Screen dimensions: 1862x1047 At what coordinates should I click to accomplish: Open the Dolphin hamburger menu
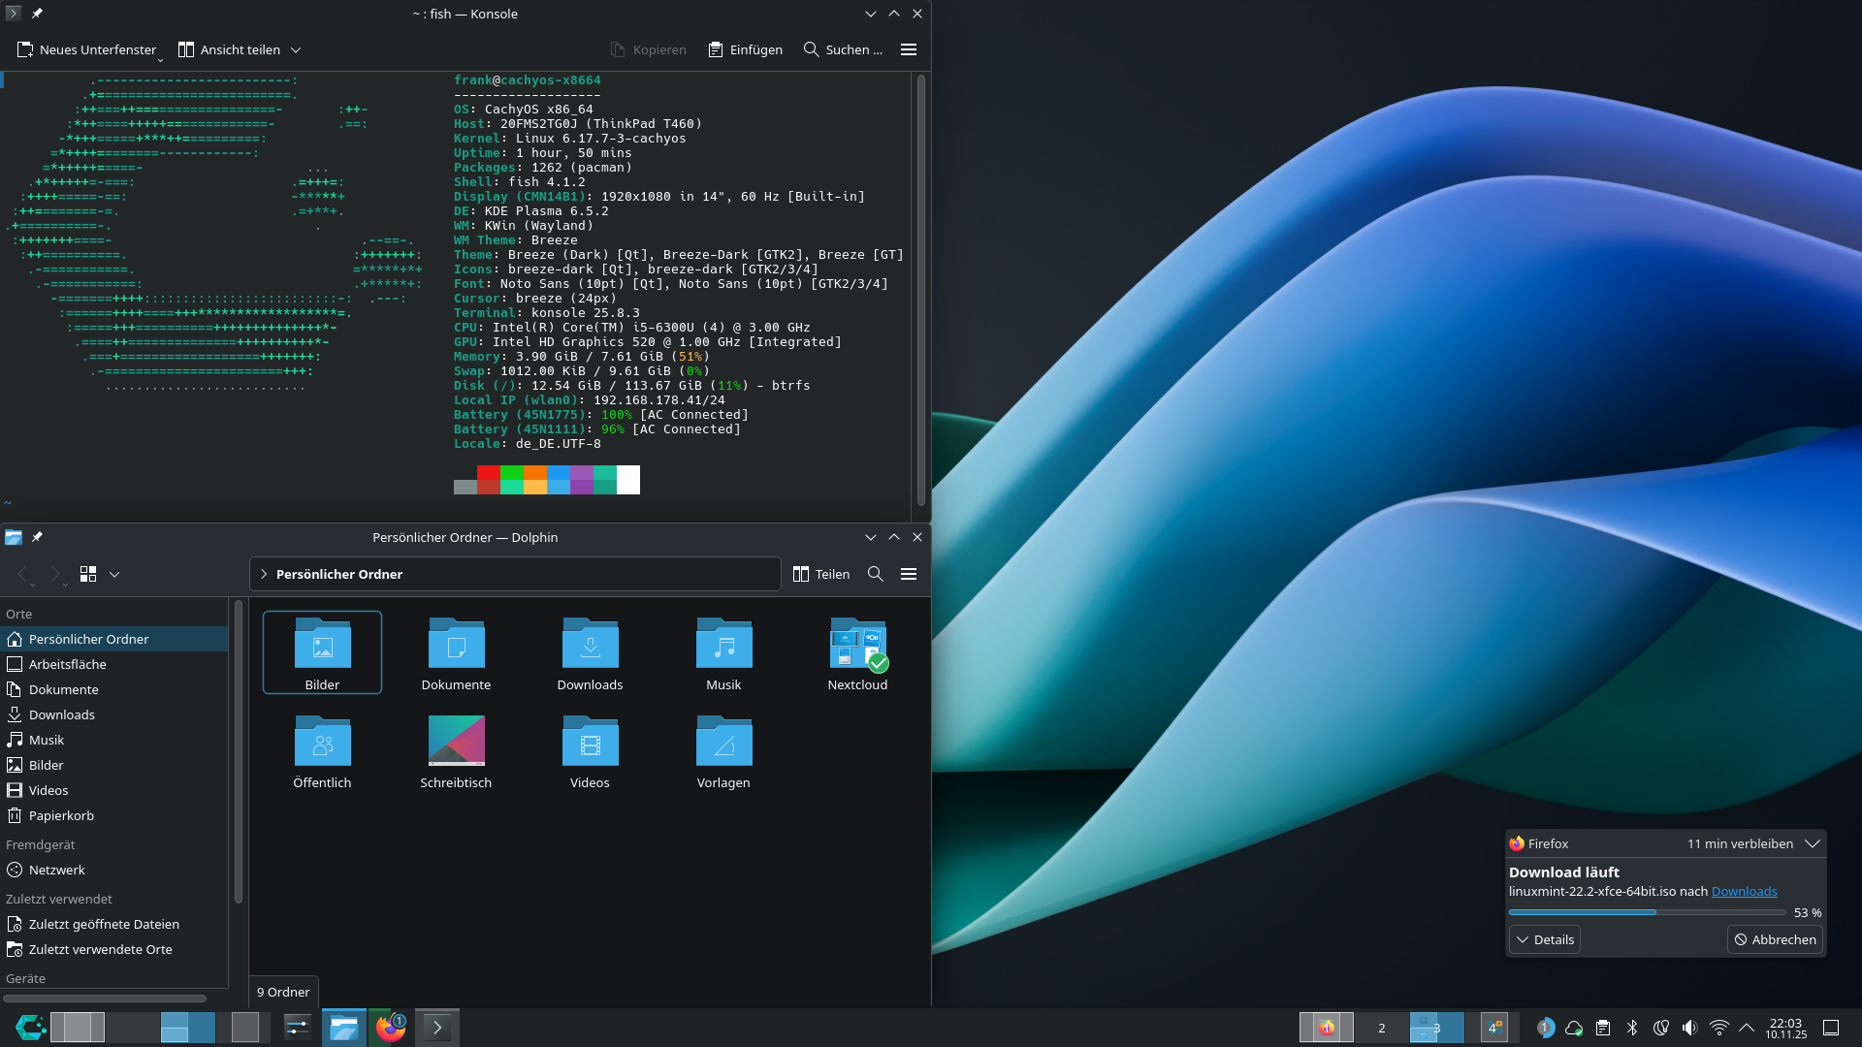click(909, 574)
